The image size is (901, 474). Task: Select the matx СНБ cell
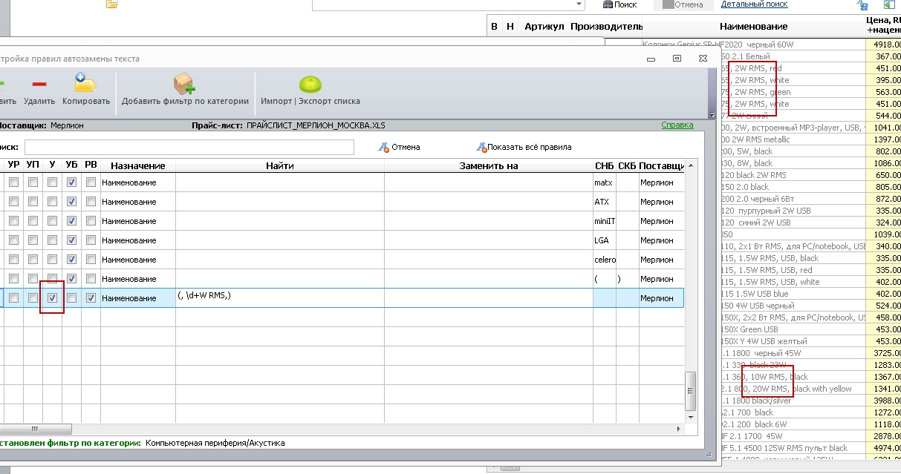coord(605,182)
